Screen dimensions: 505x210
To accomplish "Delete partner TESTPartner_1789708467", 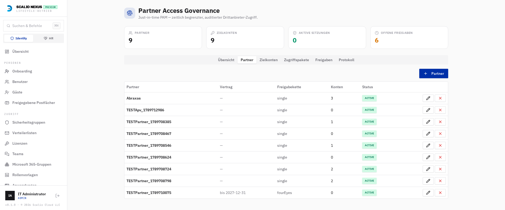I will (x=440, y=134).
